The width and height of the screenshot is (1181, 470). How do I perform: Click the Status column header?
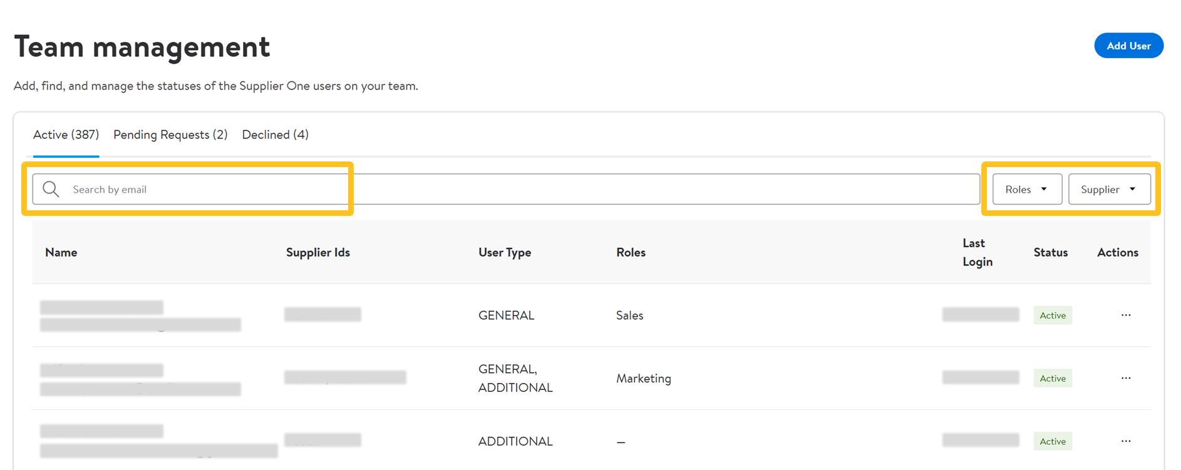click(x=1050, y=252)
